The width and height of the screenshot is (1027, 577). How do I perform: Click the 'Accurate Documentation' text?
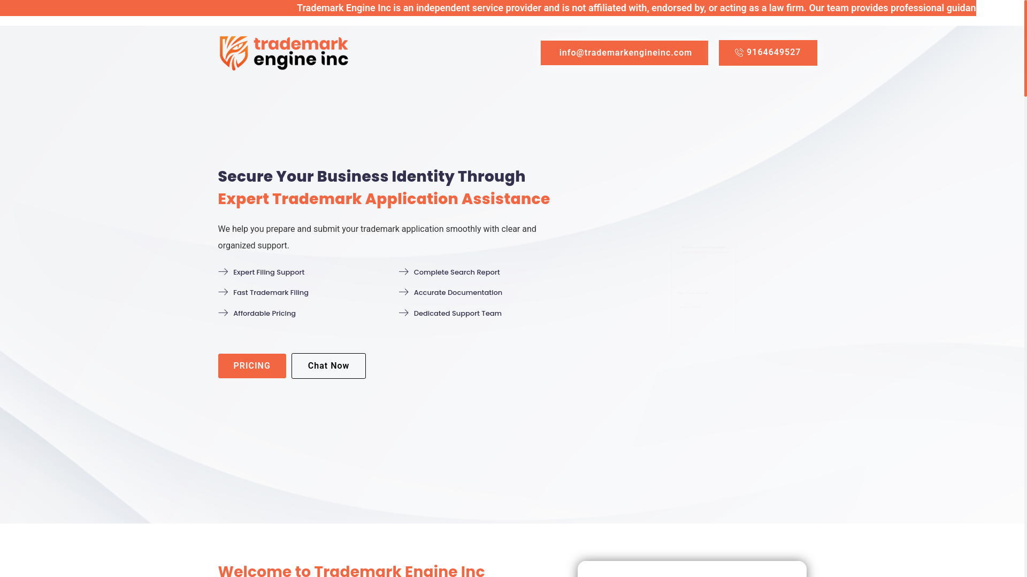coord(458,293)
